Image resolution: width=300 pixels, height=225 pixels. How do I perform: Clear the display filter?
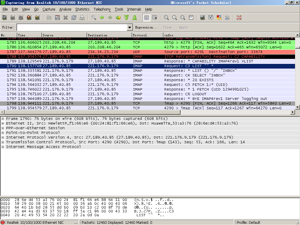point(168,27)
